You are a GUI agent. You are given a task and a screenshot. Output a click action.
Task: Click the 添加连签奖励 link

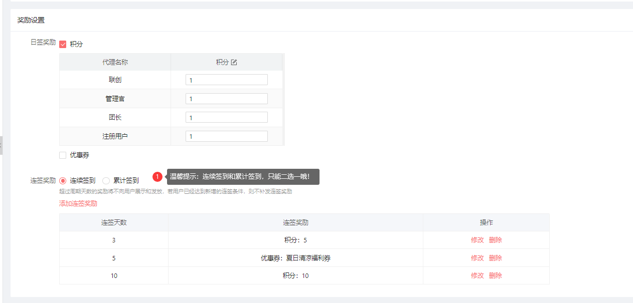pyautogui.click(x=78, y=203)
